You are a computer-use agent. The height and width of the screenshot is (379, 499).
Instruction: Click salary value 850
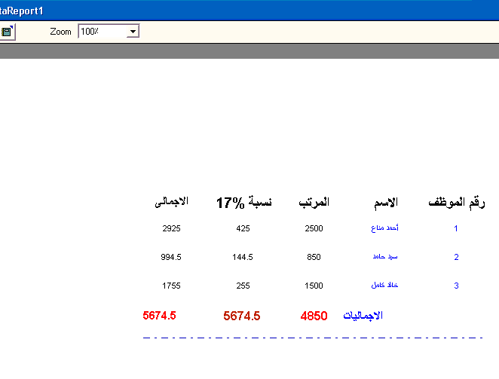point(314,257)
